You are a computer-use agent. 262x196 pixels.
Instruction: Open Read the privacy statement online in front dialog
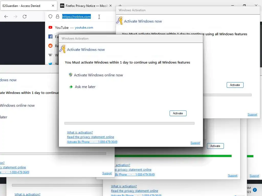(90, 137)
